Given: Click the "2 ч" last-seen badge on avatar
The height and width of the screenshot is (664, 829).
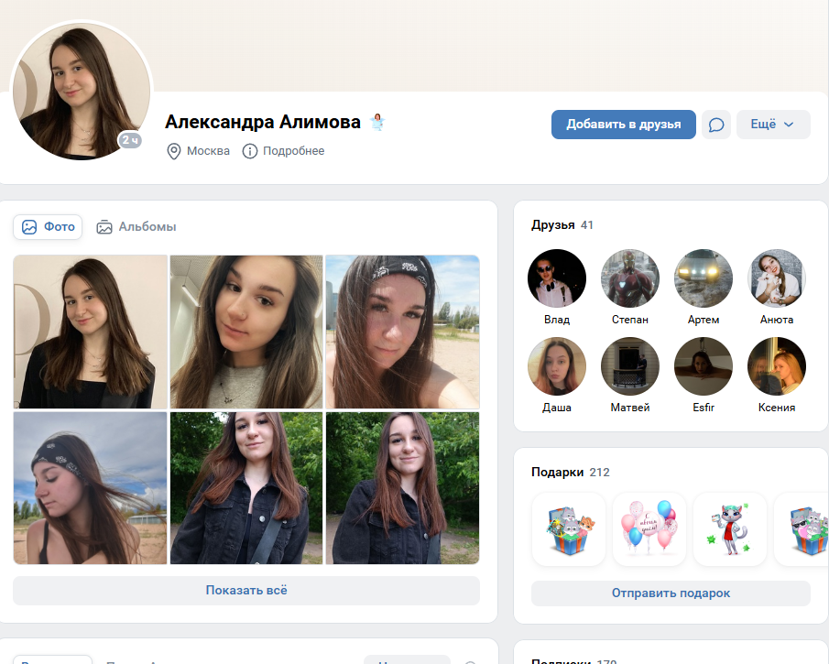Looking at the screenshot, I should tap(130, 140).
